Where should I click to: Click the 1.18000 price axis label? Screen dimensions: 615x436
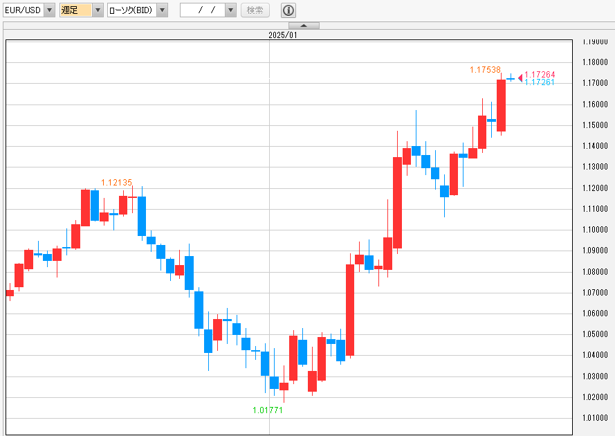pos(595,62)
